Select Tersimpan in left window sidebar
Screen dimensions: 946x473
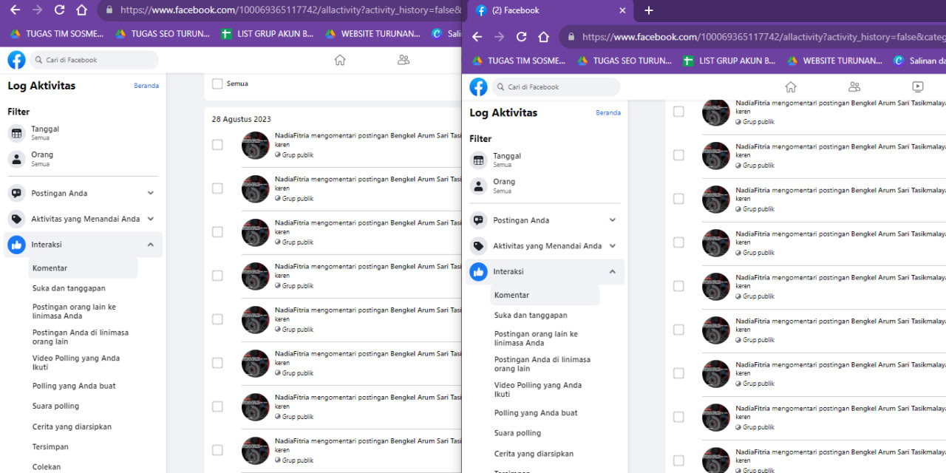point(51,446)
